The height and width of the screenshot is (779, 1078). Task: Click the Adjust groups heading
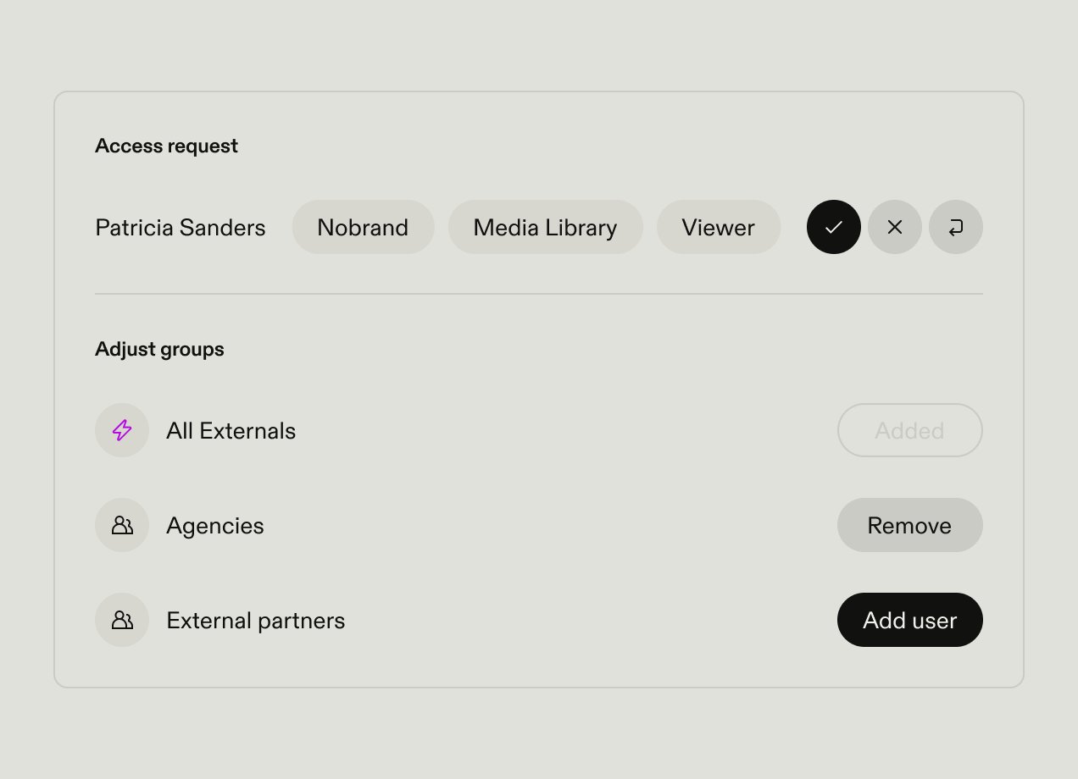pyautogui.click(x=159, y=349)
